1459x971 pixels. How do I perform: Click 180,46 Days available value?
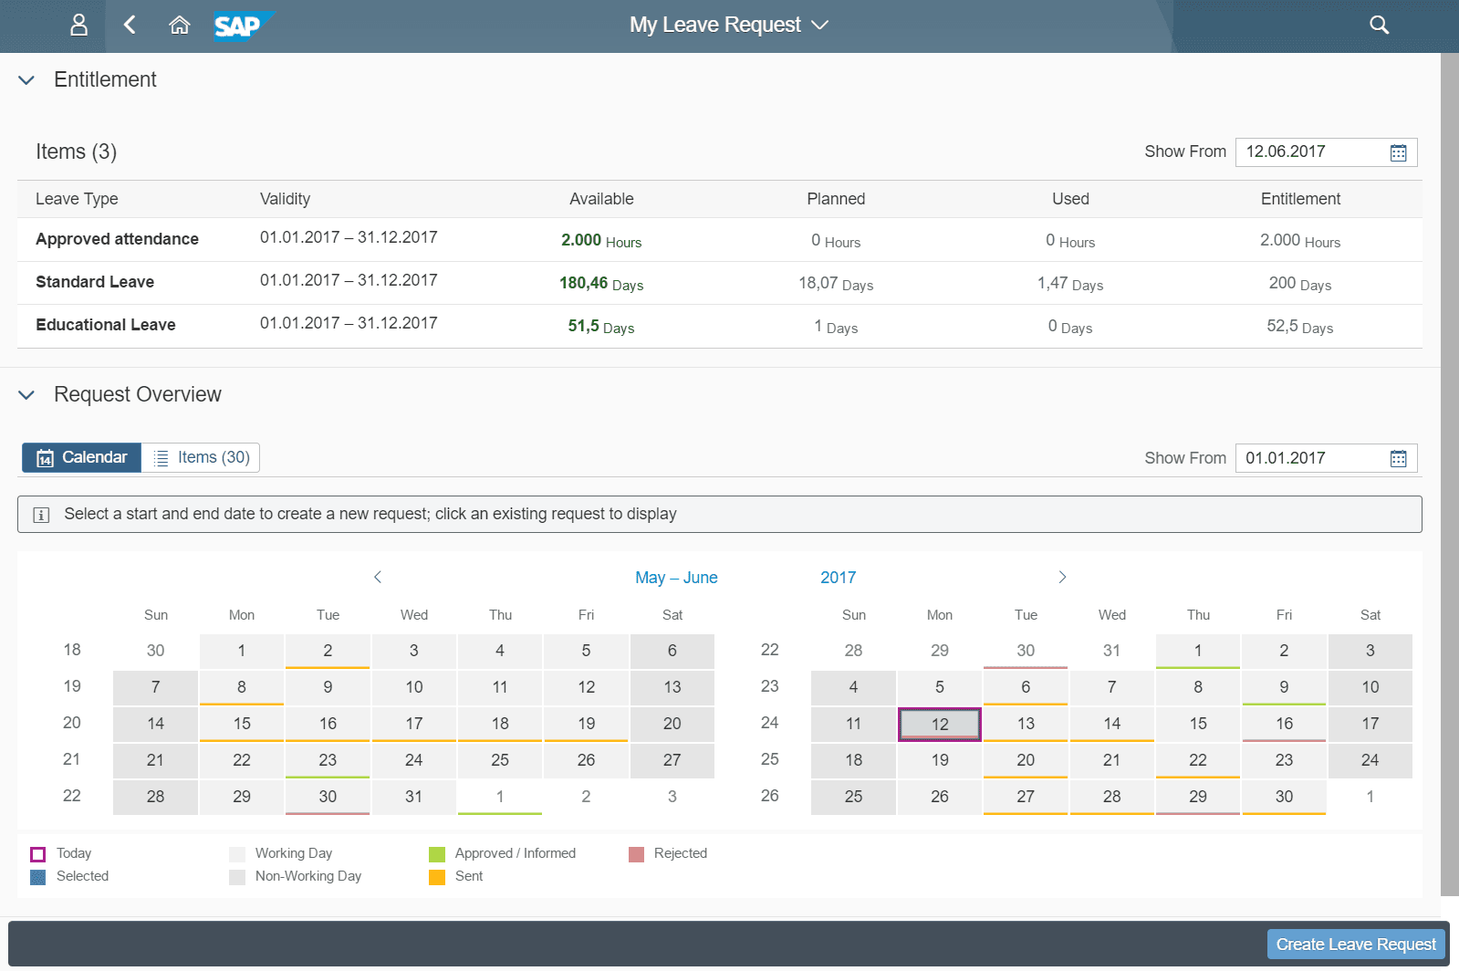coord(601,284)
